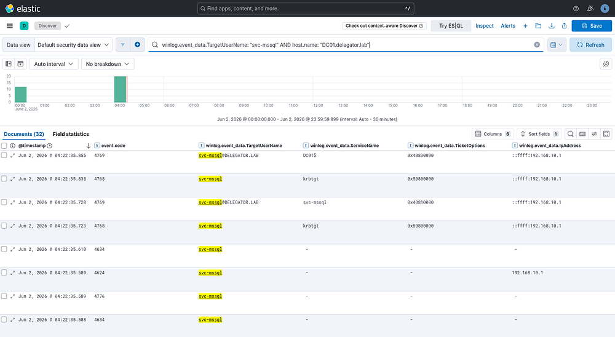Open display options sliders icon
Screen dimensions: 615x337
coord(595,134)
